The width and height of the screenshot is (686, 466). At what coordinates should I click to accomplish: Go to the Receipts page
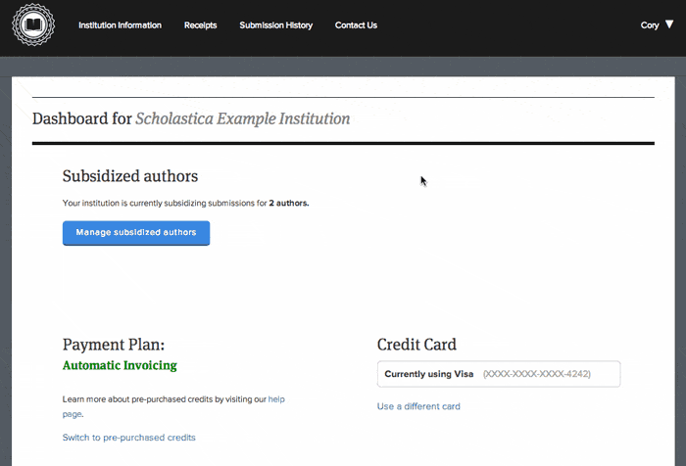[200, 25]
